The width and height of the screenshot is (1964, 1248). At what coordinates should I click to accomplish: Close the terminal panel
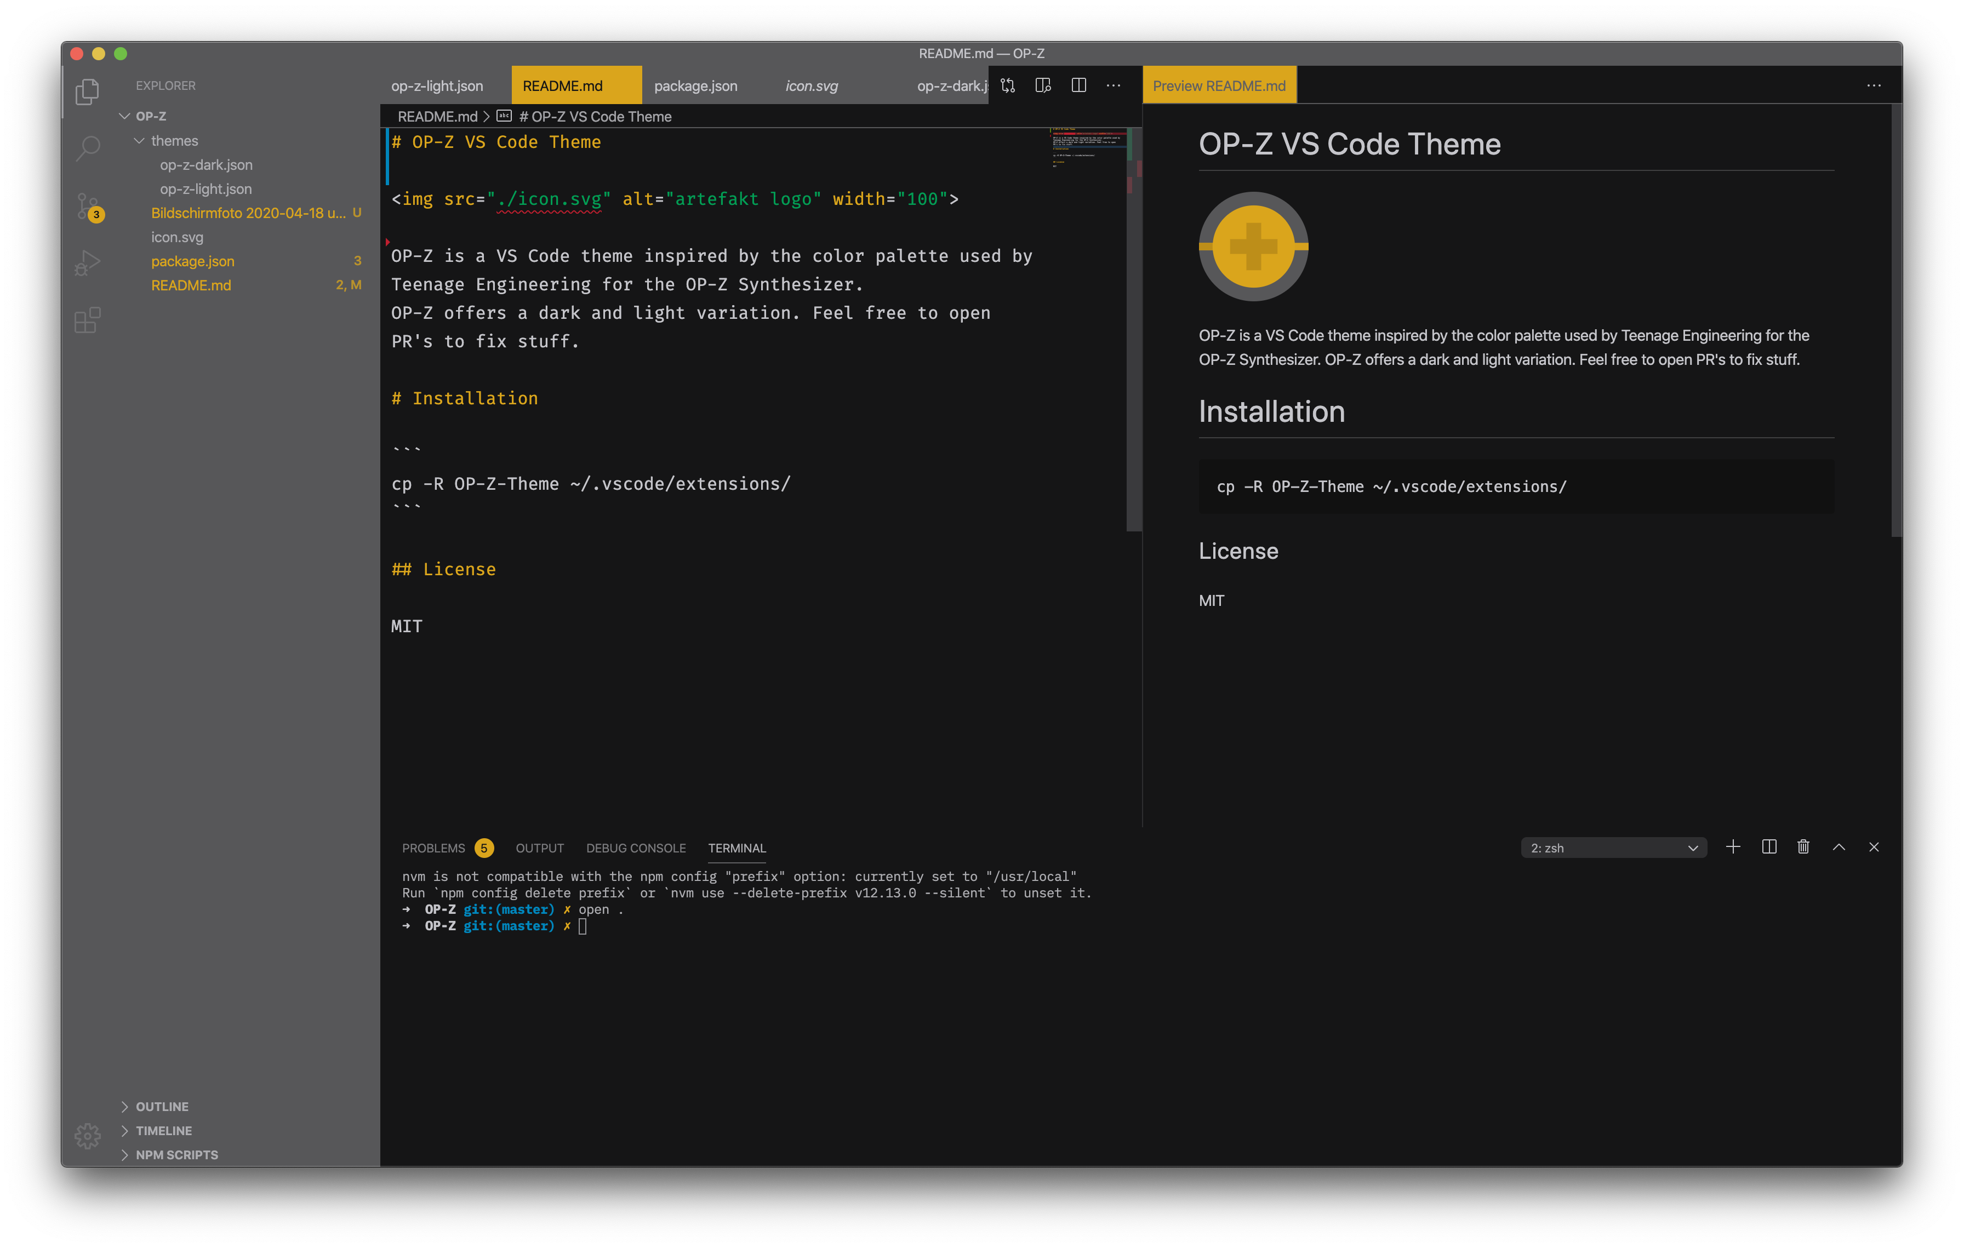click(1874, 847)
